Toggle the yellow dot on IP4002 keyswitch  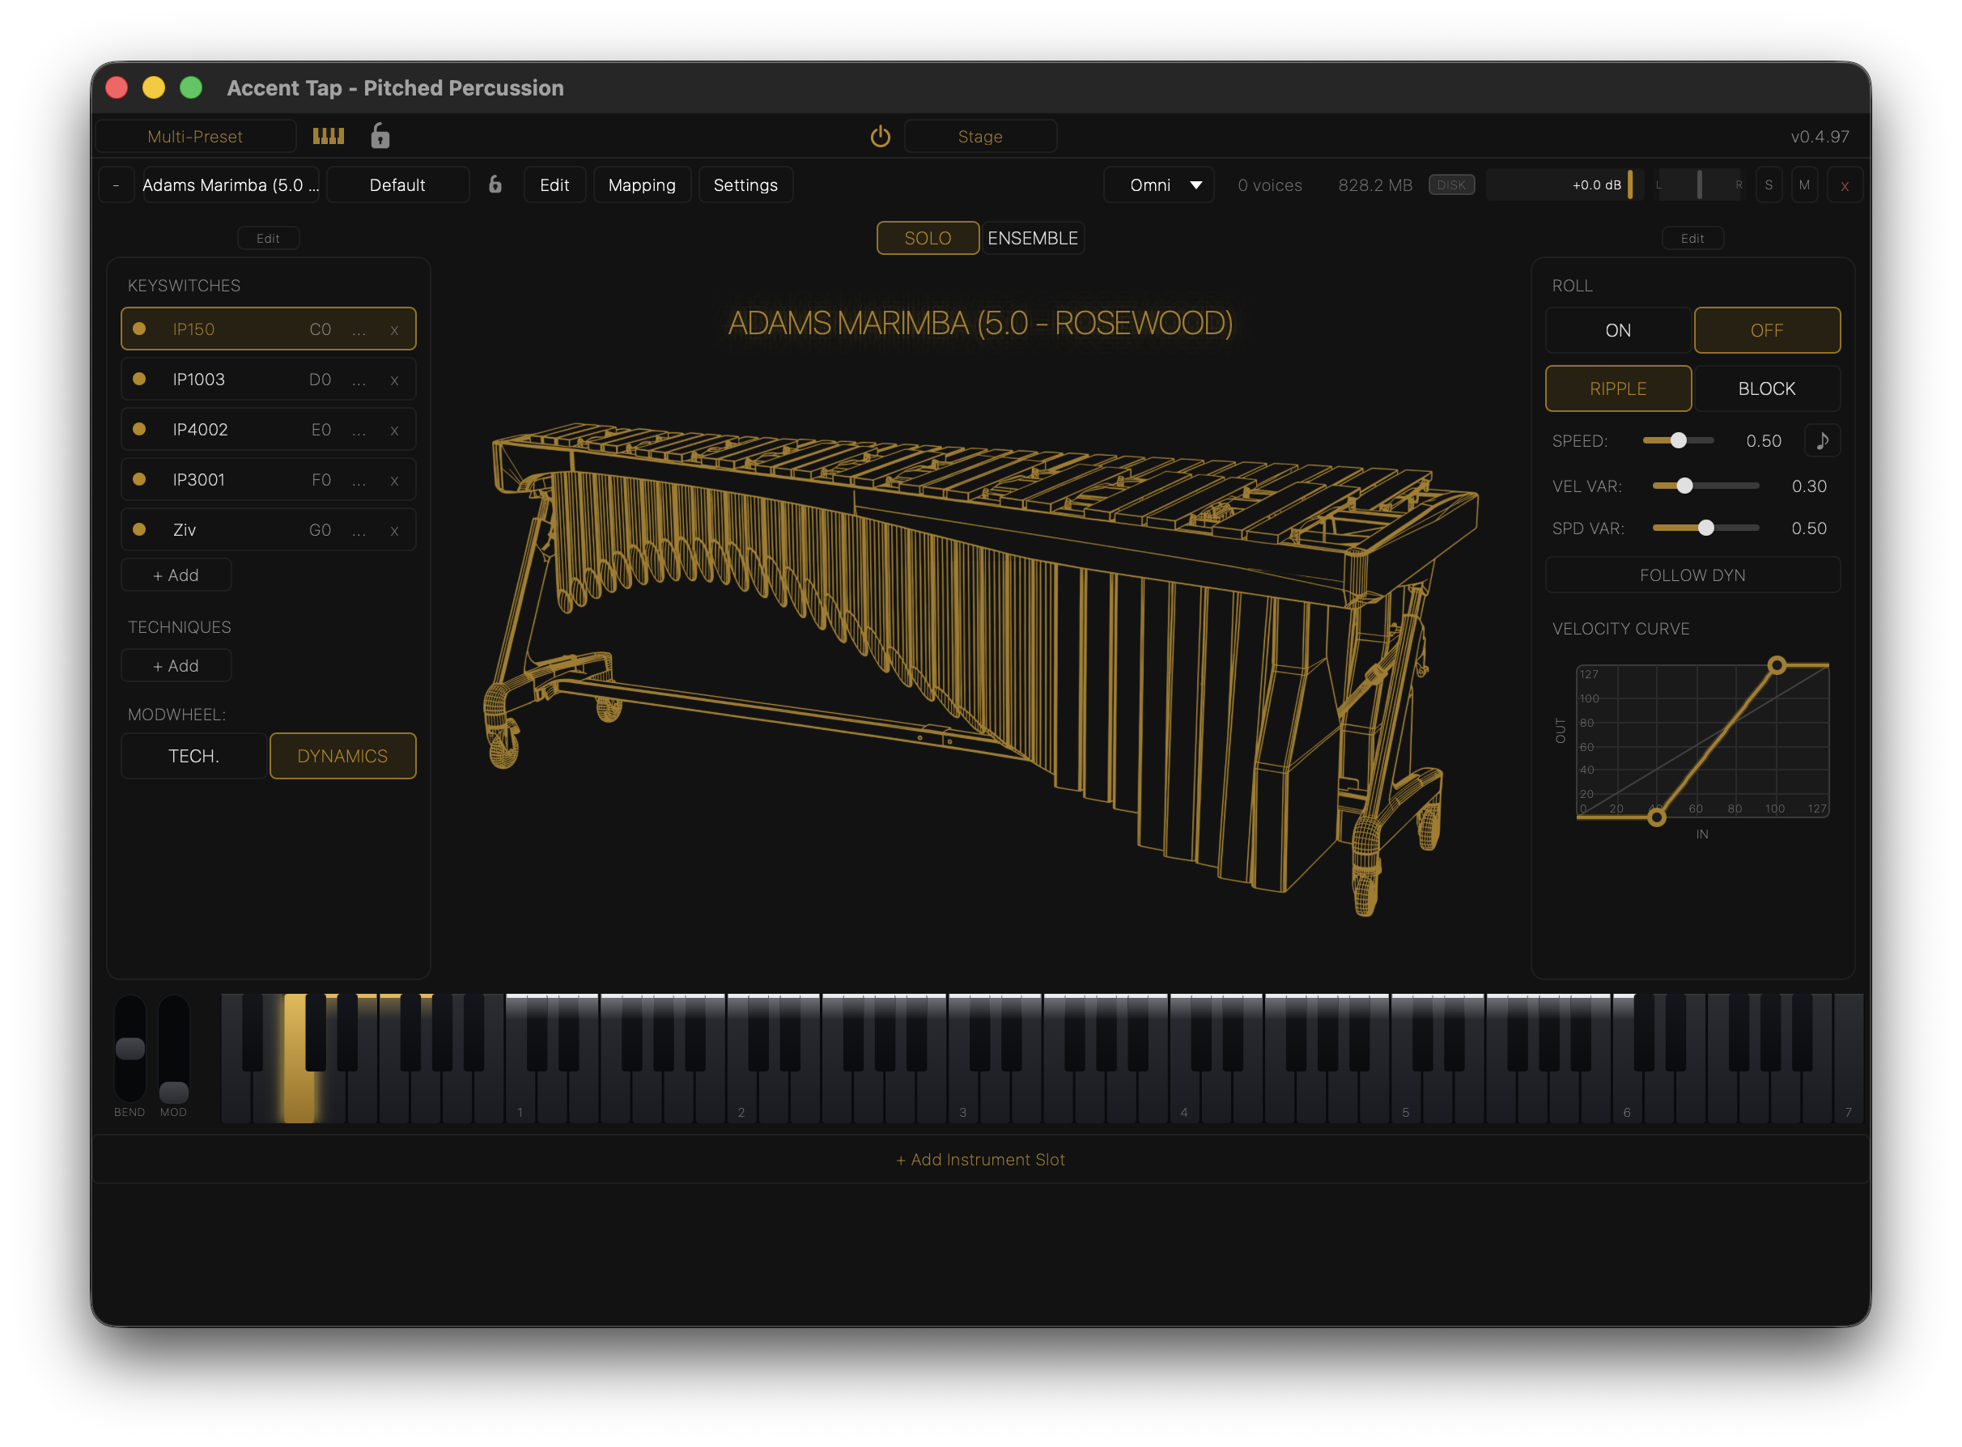(138, 429)
